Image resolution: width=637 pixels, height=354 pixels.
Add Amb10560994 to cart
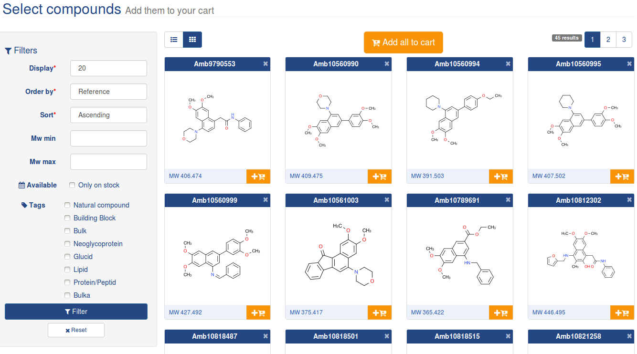point(501,176)
